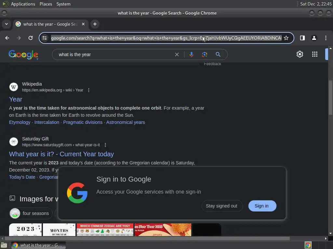Open the Chinese Zodiac image thumbnail

pyautogui.click(x=105, y=230)
